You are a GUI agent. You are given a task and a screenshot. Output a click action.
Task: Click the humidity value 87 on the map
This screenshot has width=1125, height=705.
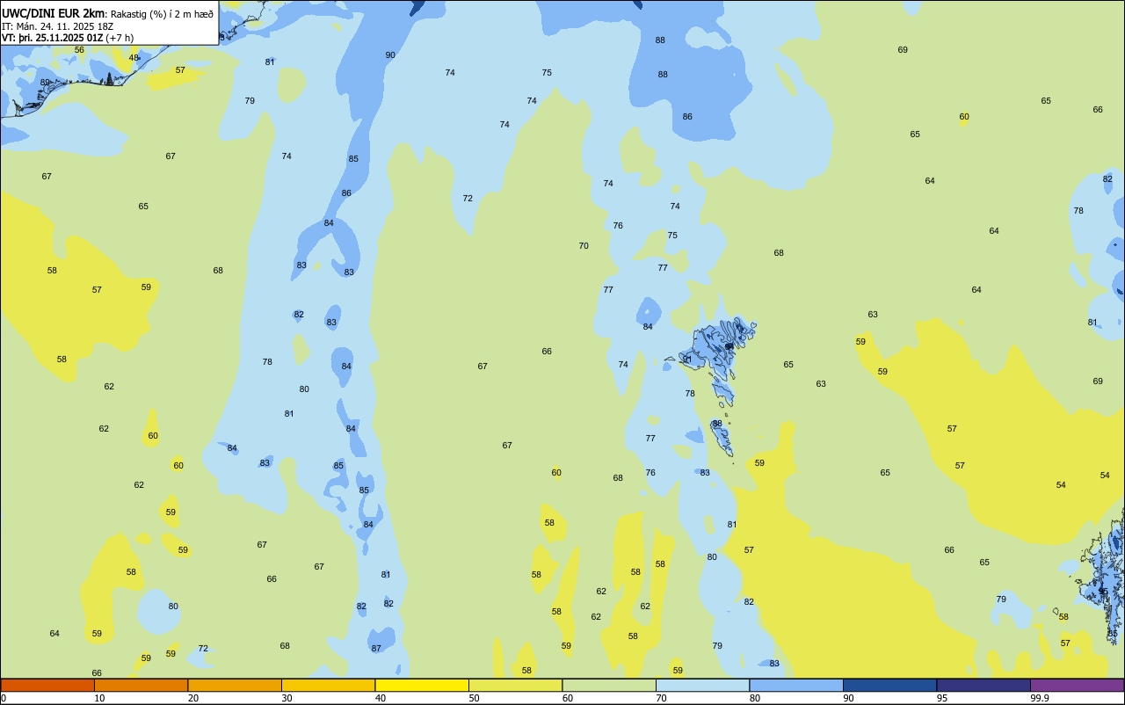[x=376, y=648]
